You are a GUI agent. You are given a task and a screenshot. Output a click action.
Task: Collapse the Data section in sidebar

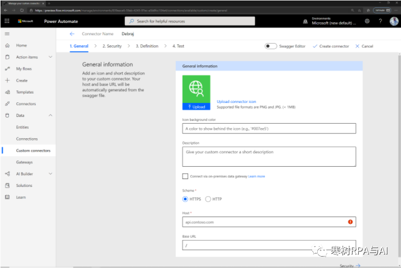(x=50, y=115)
